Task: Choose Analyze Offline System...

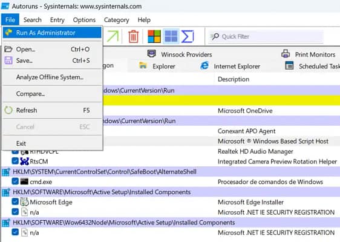Action: tap(52, 77)
